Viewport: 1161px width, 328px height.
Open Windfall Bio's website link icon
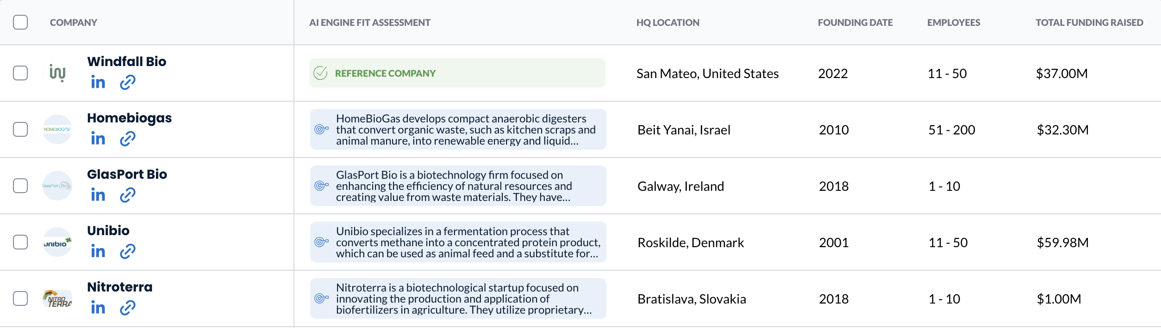(x=127, y=82)
